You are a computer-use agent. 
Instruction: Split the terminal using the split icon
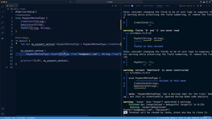coord(198,6)
